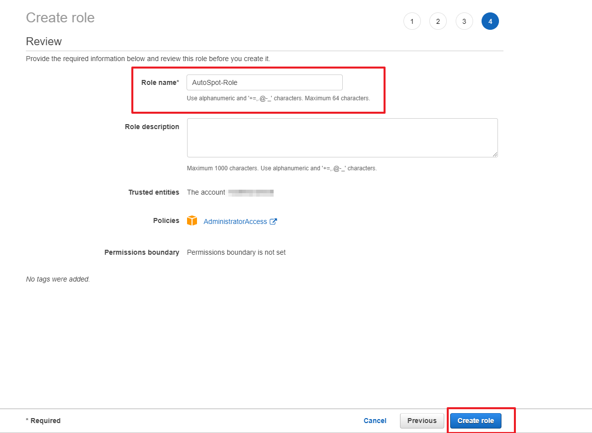The image size is (592, 433).
Task: Click inside the Role description text area
Action: tap(342, 138)
